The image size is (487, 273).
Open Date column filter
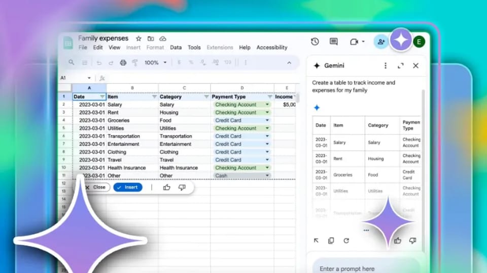[x=102, y=97]
